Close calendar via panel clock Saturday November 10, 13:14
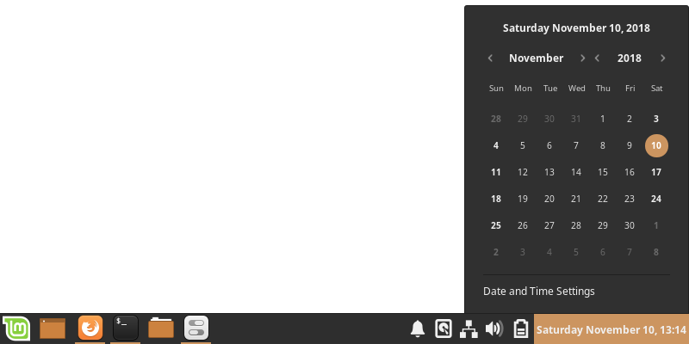 pyautogui.click(x=611, y=329)
